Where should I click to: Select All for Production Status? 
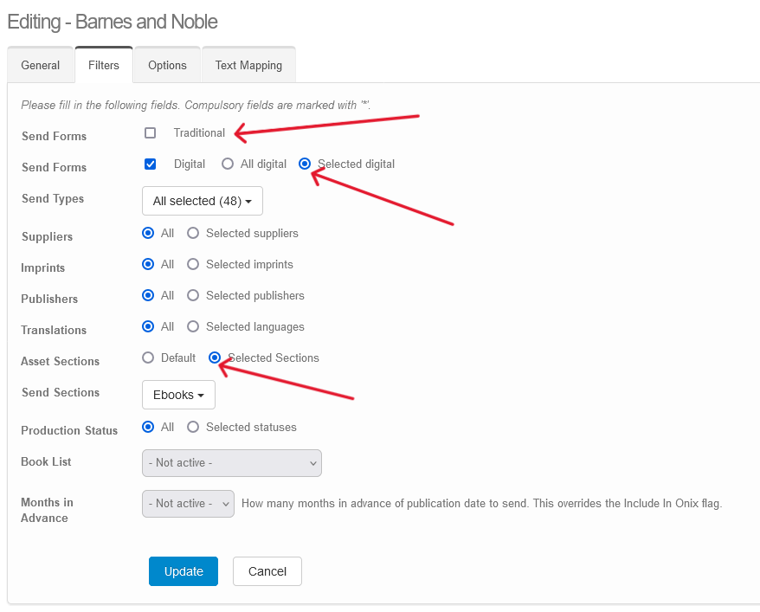[x=148, y=427]
